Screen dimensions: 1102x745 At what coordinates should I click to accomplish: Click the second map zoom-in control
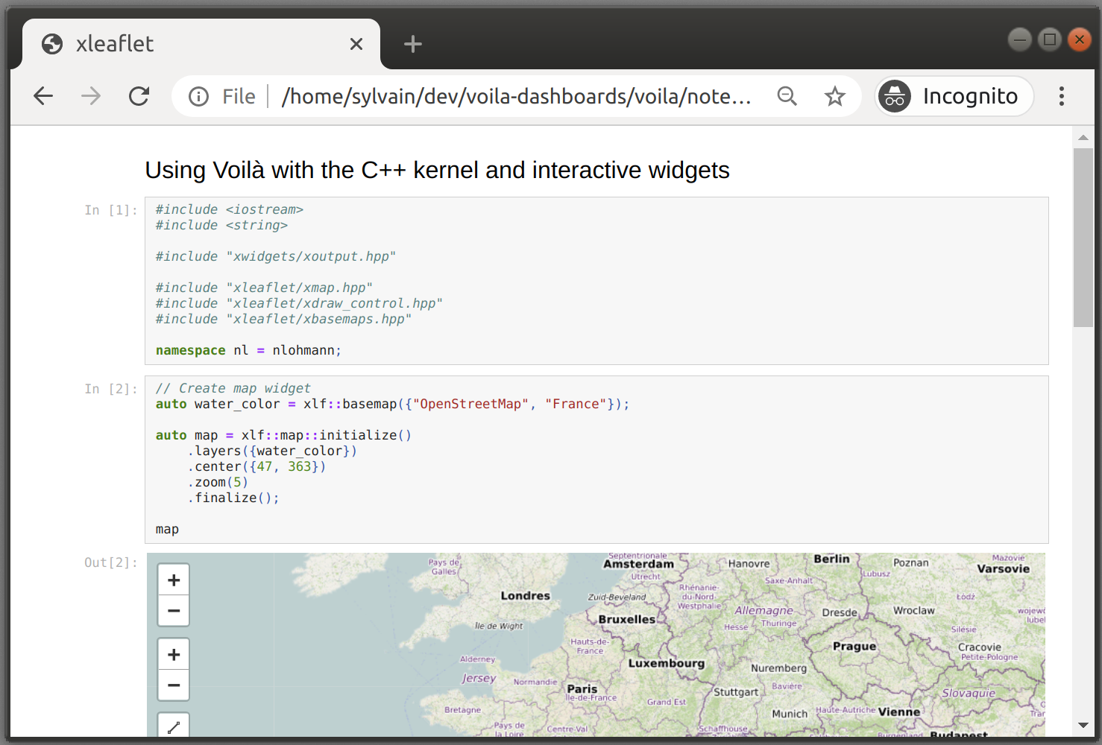[x=173, y=653]
